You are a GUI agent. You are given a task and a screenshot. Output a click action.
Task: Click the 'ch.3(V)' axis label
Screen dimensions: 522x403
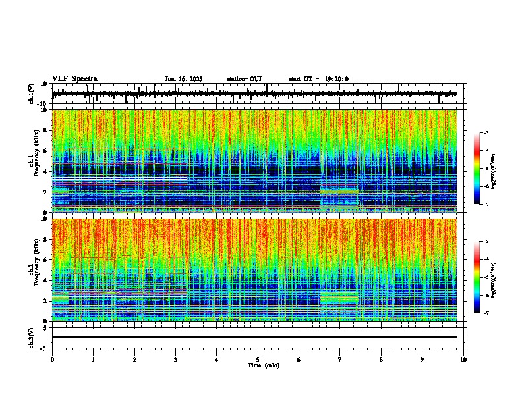pos(32,338)
